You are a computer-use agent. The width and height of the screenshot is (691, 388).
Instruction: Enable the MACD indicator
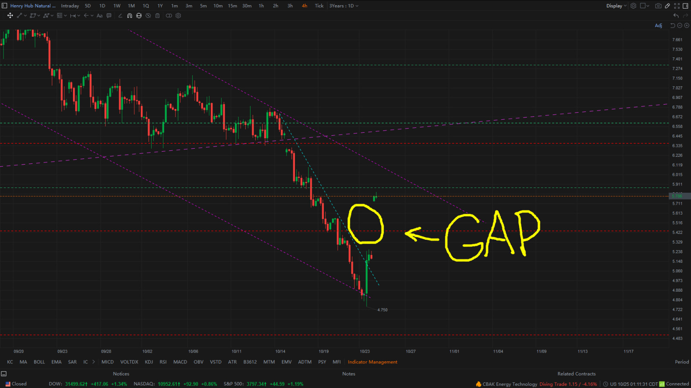(x=180, y=362)
